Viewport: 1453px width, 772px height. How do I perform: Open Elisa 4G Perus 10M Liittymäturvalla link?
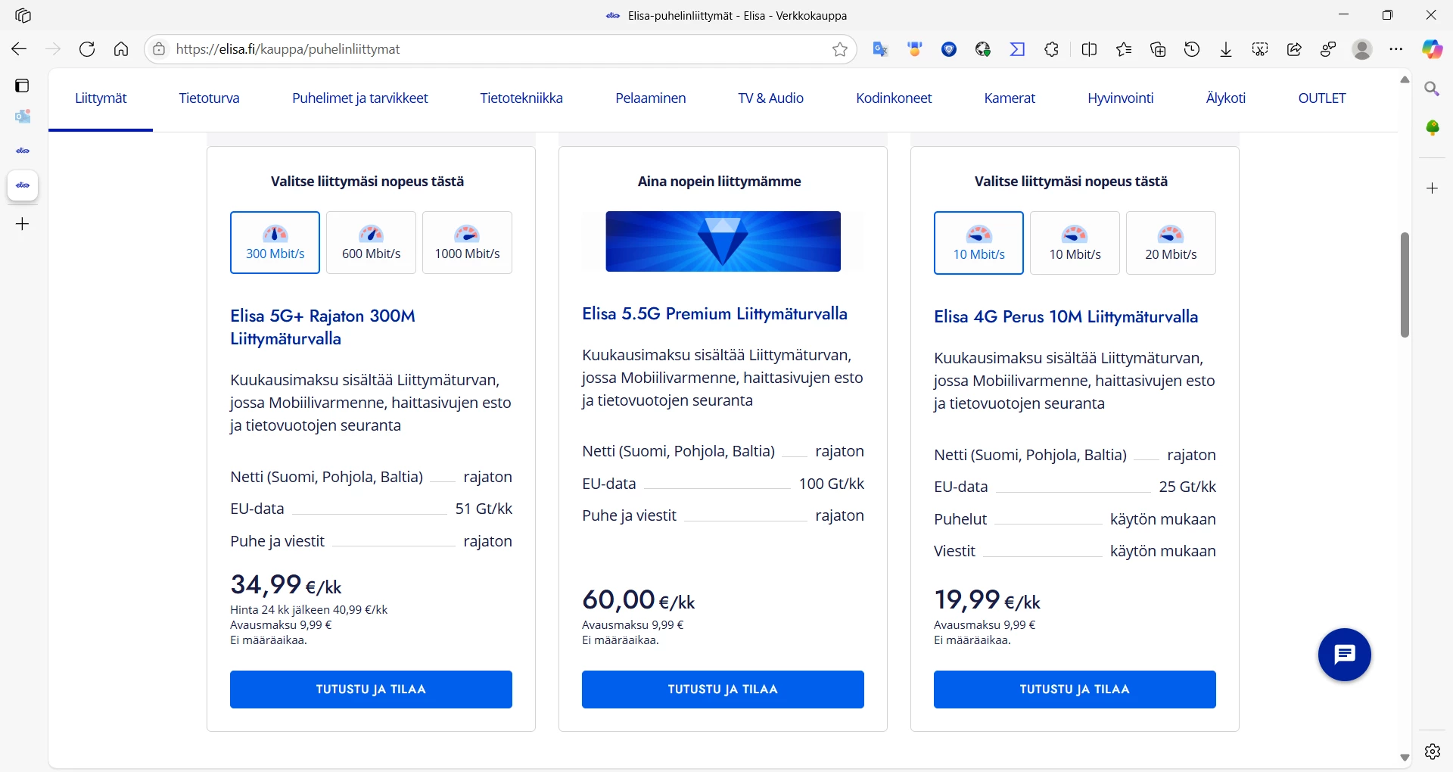coord(1066,317)
